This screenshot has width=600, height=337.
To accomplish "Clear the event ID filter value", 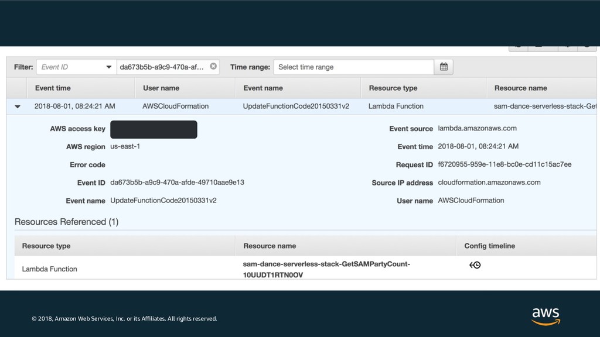I will coord(213,67).
